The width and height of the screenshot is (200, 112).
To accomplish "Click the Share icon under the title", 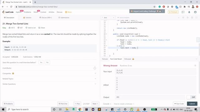I will pyautogui.click(x=39, y=28).
